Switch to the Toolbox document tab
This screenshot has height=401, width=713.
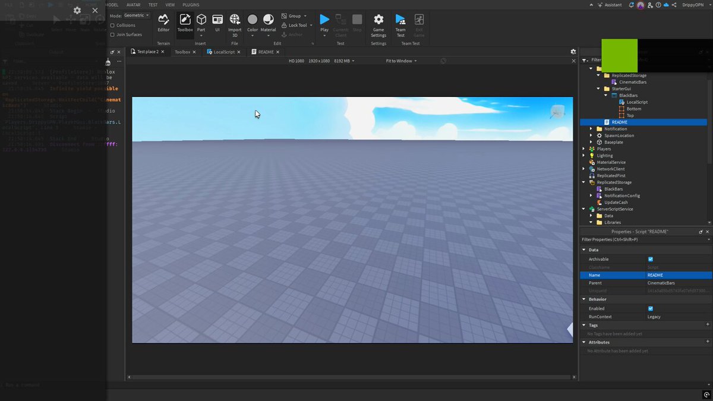point(182,52)
